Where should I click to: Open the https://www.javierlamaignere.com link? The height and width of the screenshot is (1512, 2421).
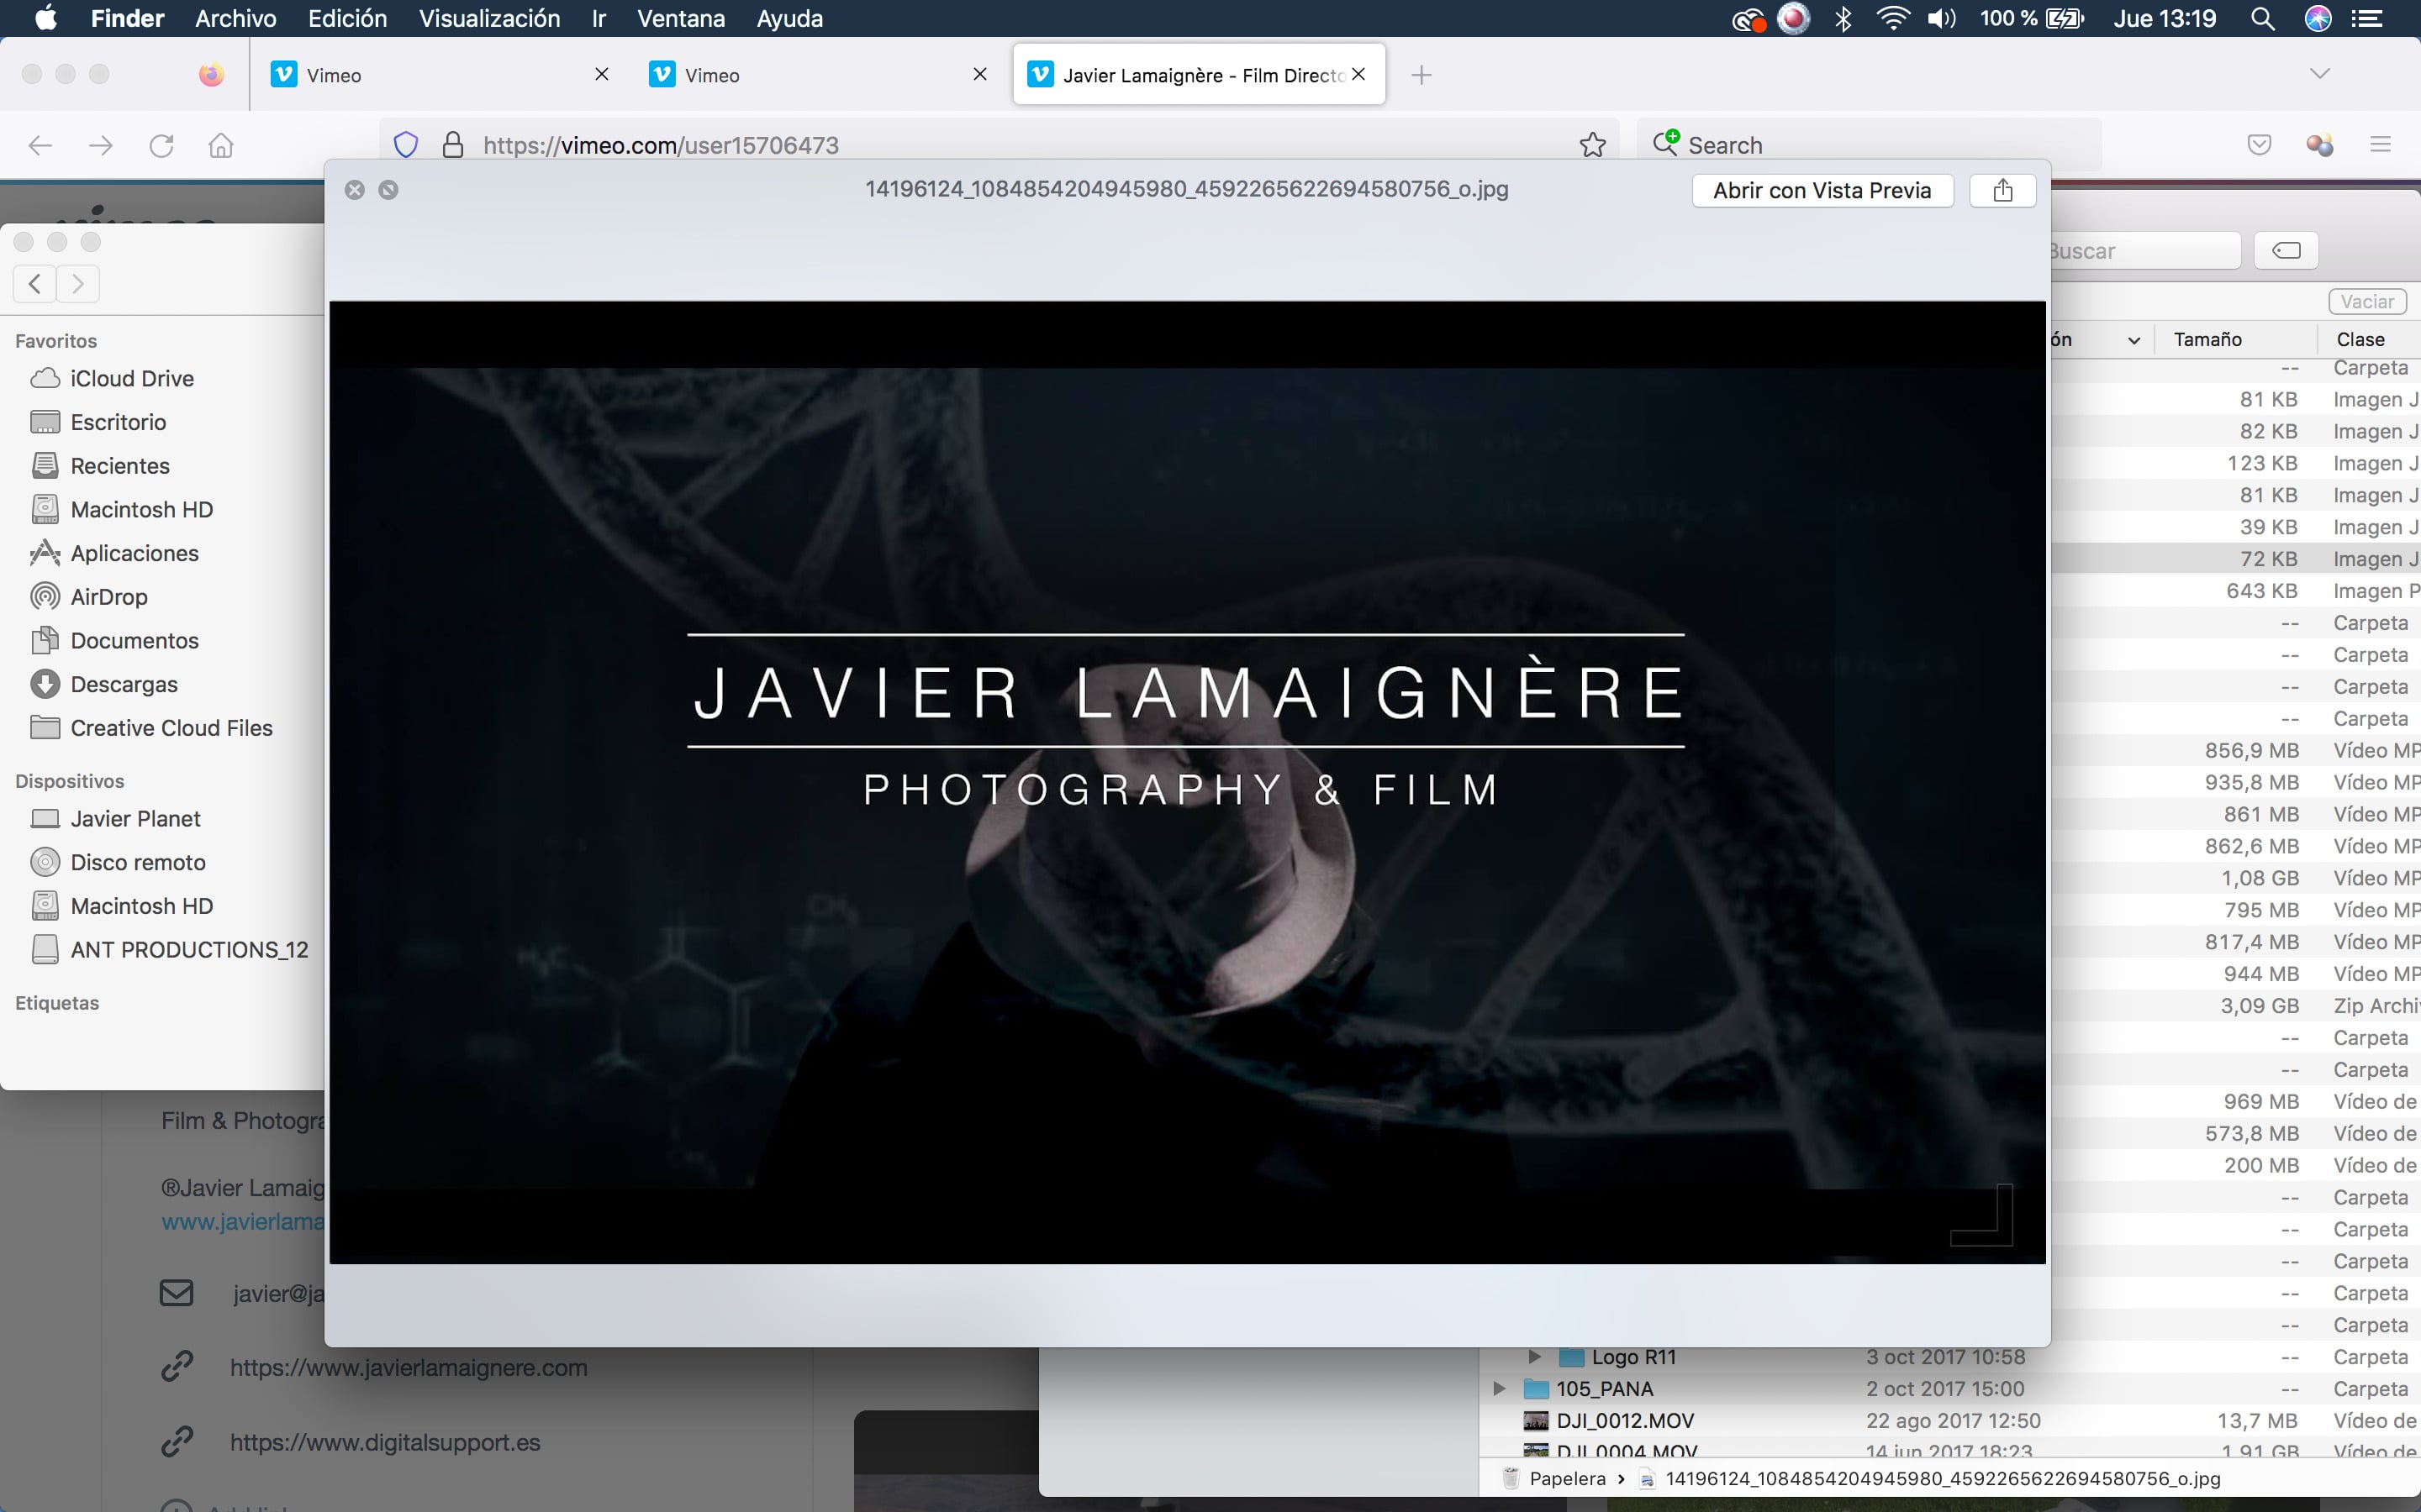pos(409,1368)
